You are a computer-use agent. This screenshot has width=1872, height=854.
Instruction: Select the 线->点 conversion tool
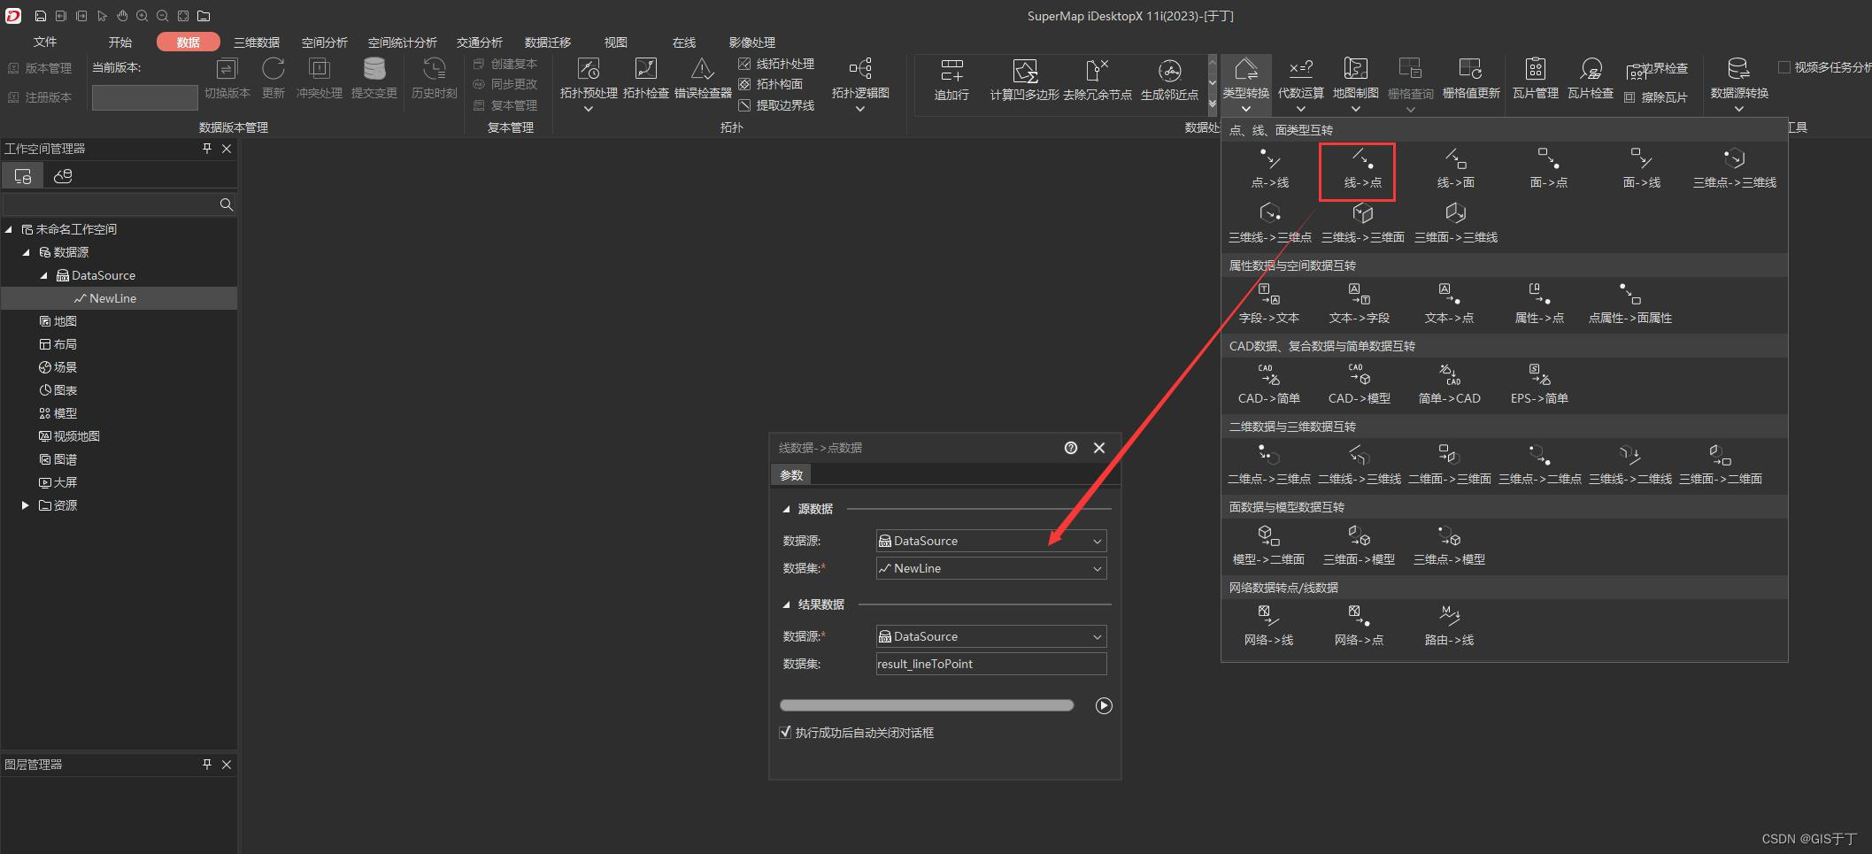tap(1362, 169)
